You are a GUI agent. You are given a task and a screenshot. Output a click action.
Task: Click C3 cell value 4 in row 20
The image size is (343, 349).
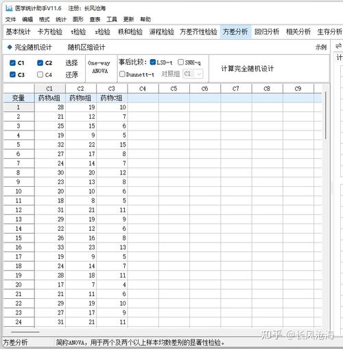point(112,284)
